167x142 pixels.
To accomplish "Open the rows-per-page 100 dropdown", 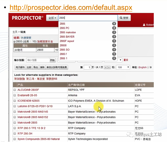I will [123, 67].
